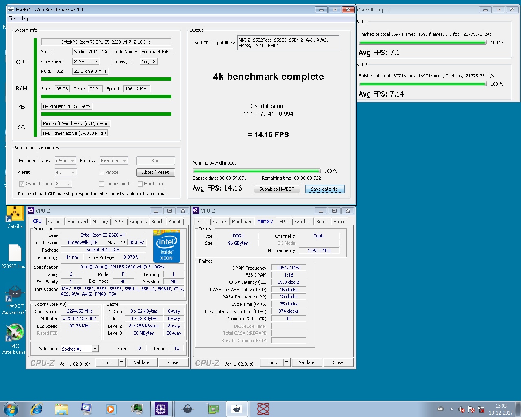Open the Benchmark type 64-bit dropdown

click(x=66, y=160)
